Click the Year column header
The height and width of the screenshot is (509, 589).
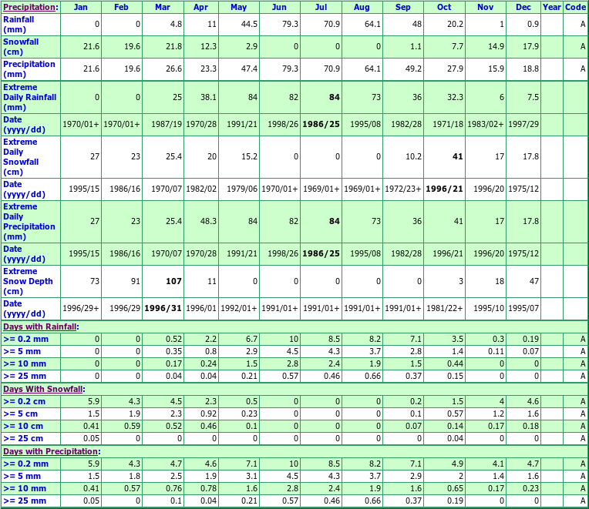(552, 7)
